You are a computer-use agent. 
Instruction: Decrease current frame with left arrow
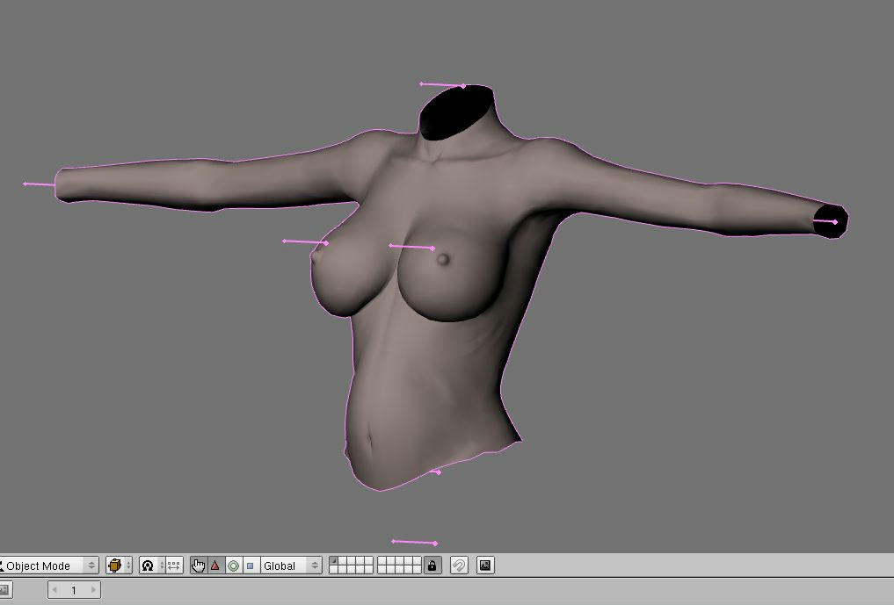pos(55,590)
